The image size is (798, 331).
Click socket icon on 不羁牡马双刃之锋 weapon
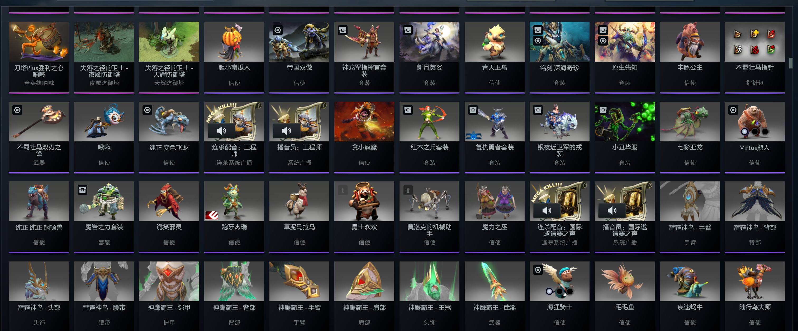pyautogui.click(x=17, y=110)
